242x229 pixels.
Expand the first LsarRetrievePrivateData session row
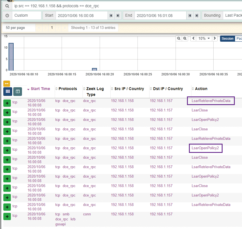click(x=7, y=103)
